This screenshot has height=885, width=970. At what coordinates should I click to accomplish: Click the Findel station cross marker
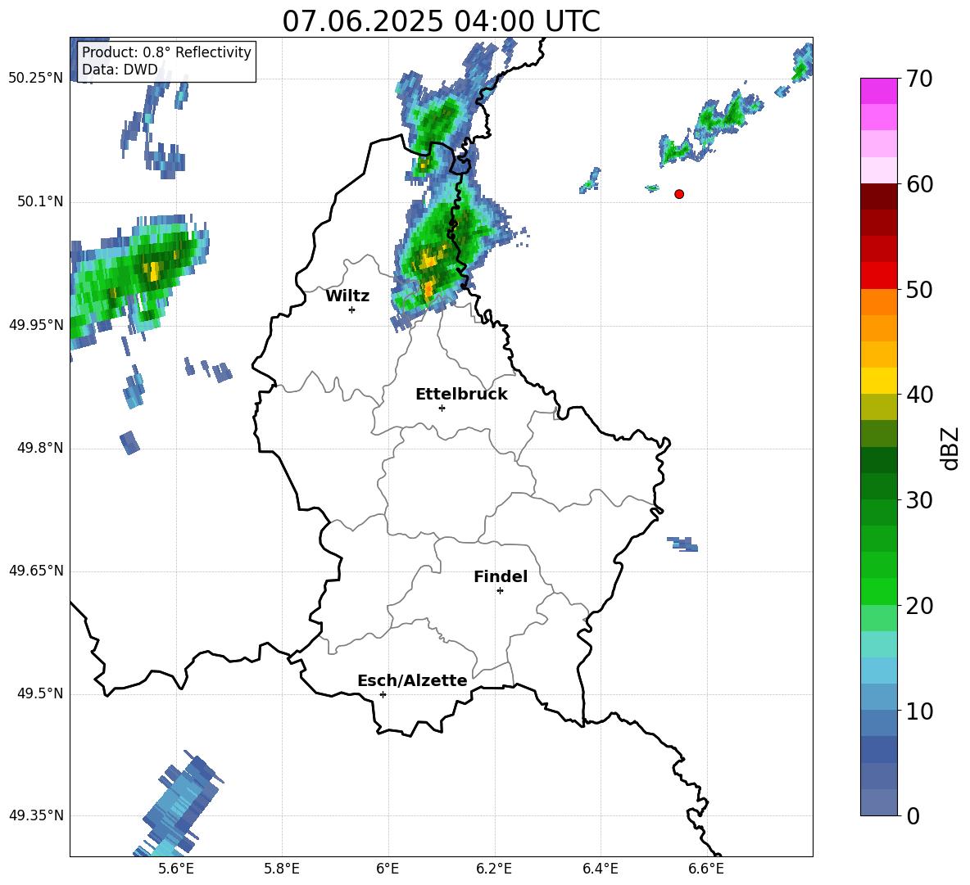coord(500,591)
